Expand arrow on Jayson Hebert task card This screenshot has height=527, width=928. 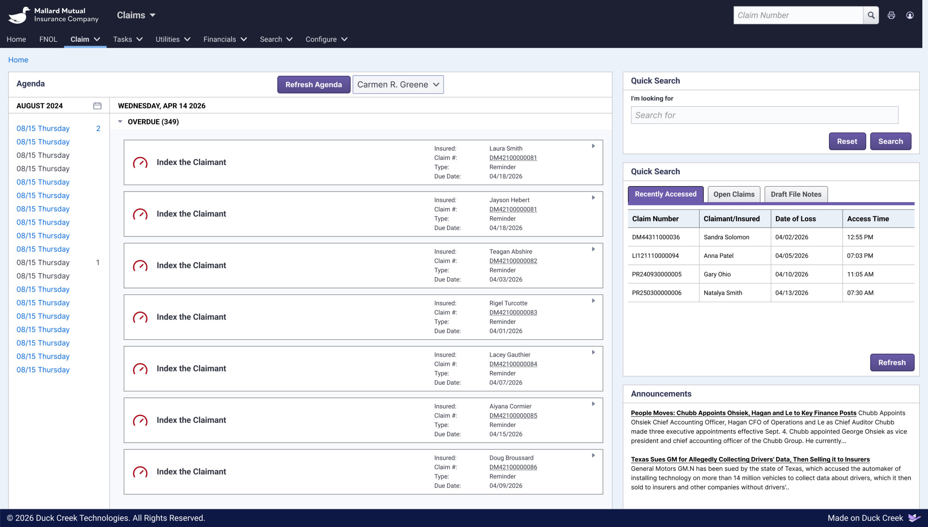593,198
